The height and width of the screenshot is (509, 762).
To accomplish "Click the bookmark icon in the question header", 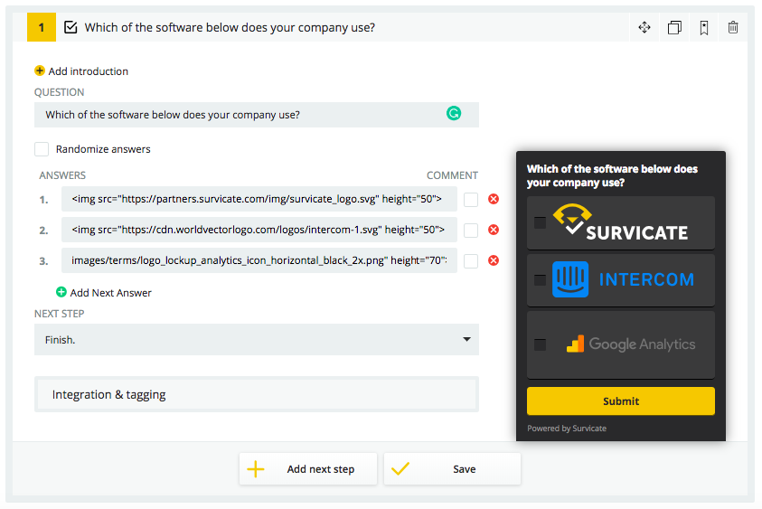I will [703, 28].
